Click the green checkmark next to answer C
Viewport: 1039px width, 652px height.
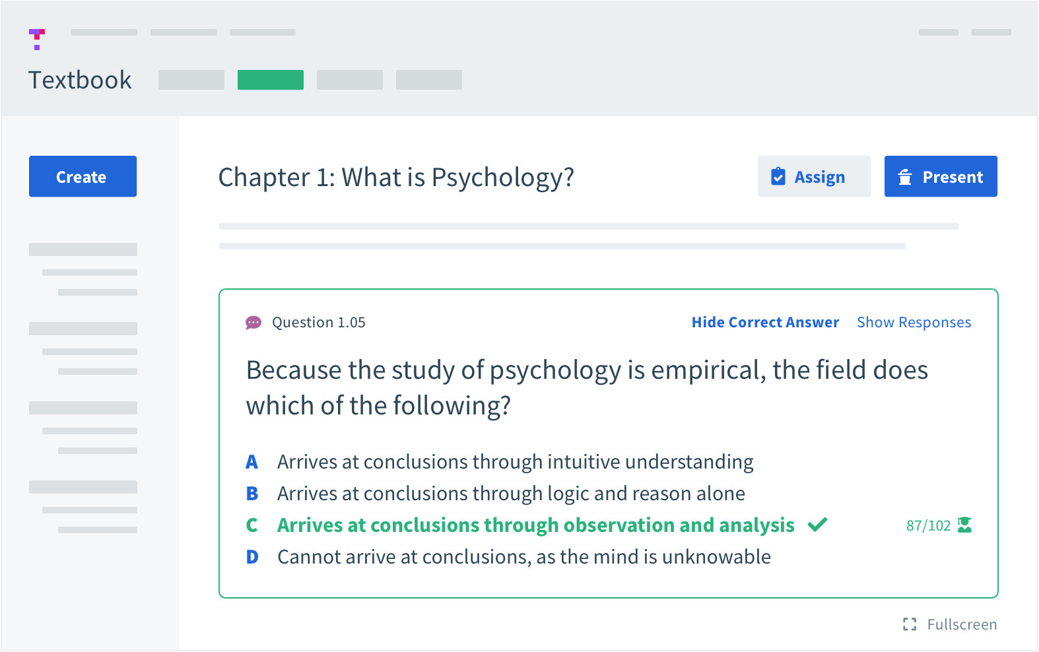coord(817,525)
